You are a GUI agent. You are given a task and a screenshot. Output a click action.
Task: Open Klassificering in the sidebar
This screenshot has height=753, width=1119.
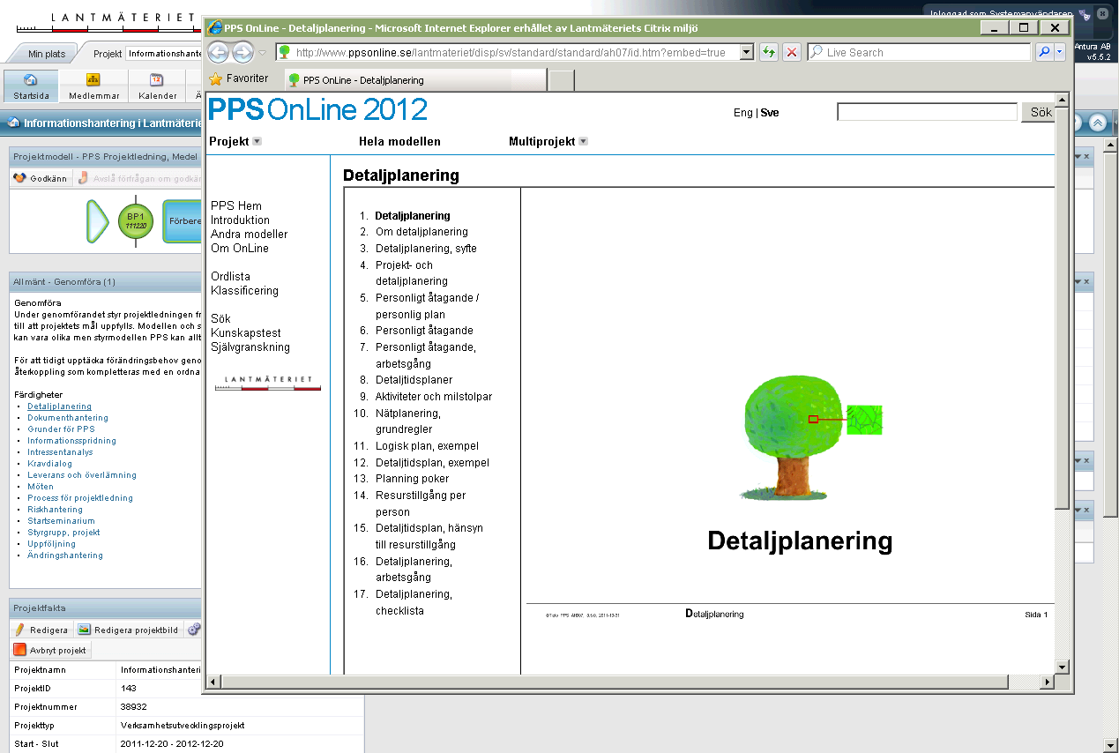pyautogui.click(x=244, y=291)
